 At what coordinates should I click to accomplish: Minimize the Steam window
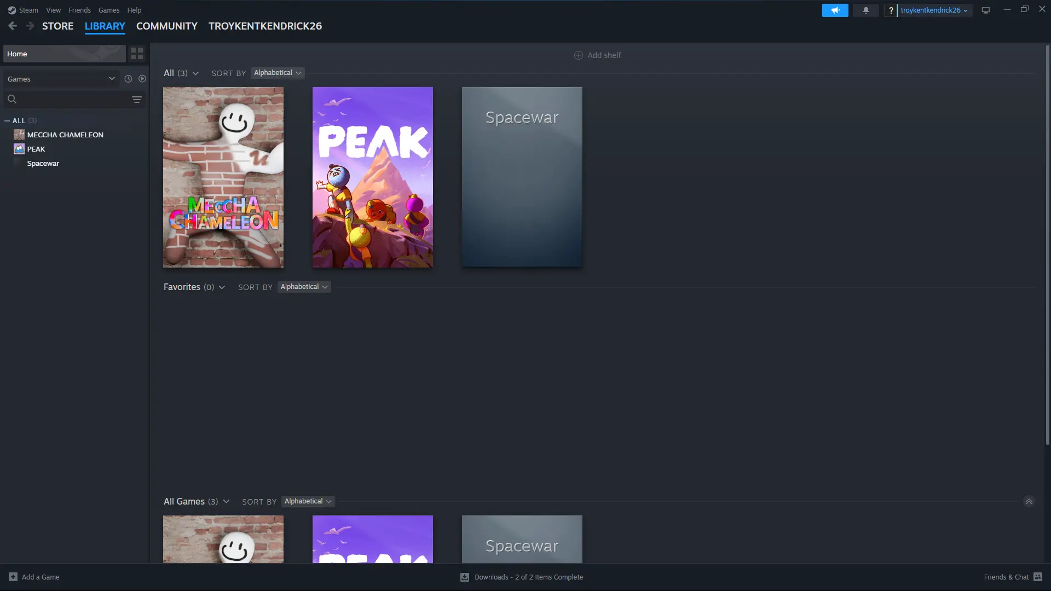tap(1007, 9)
